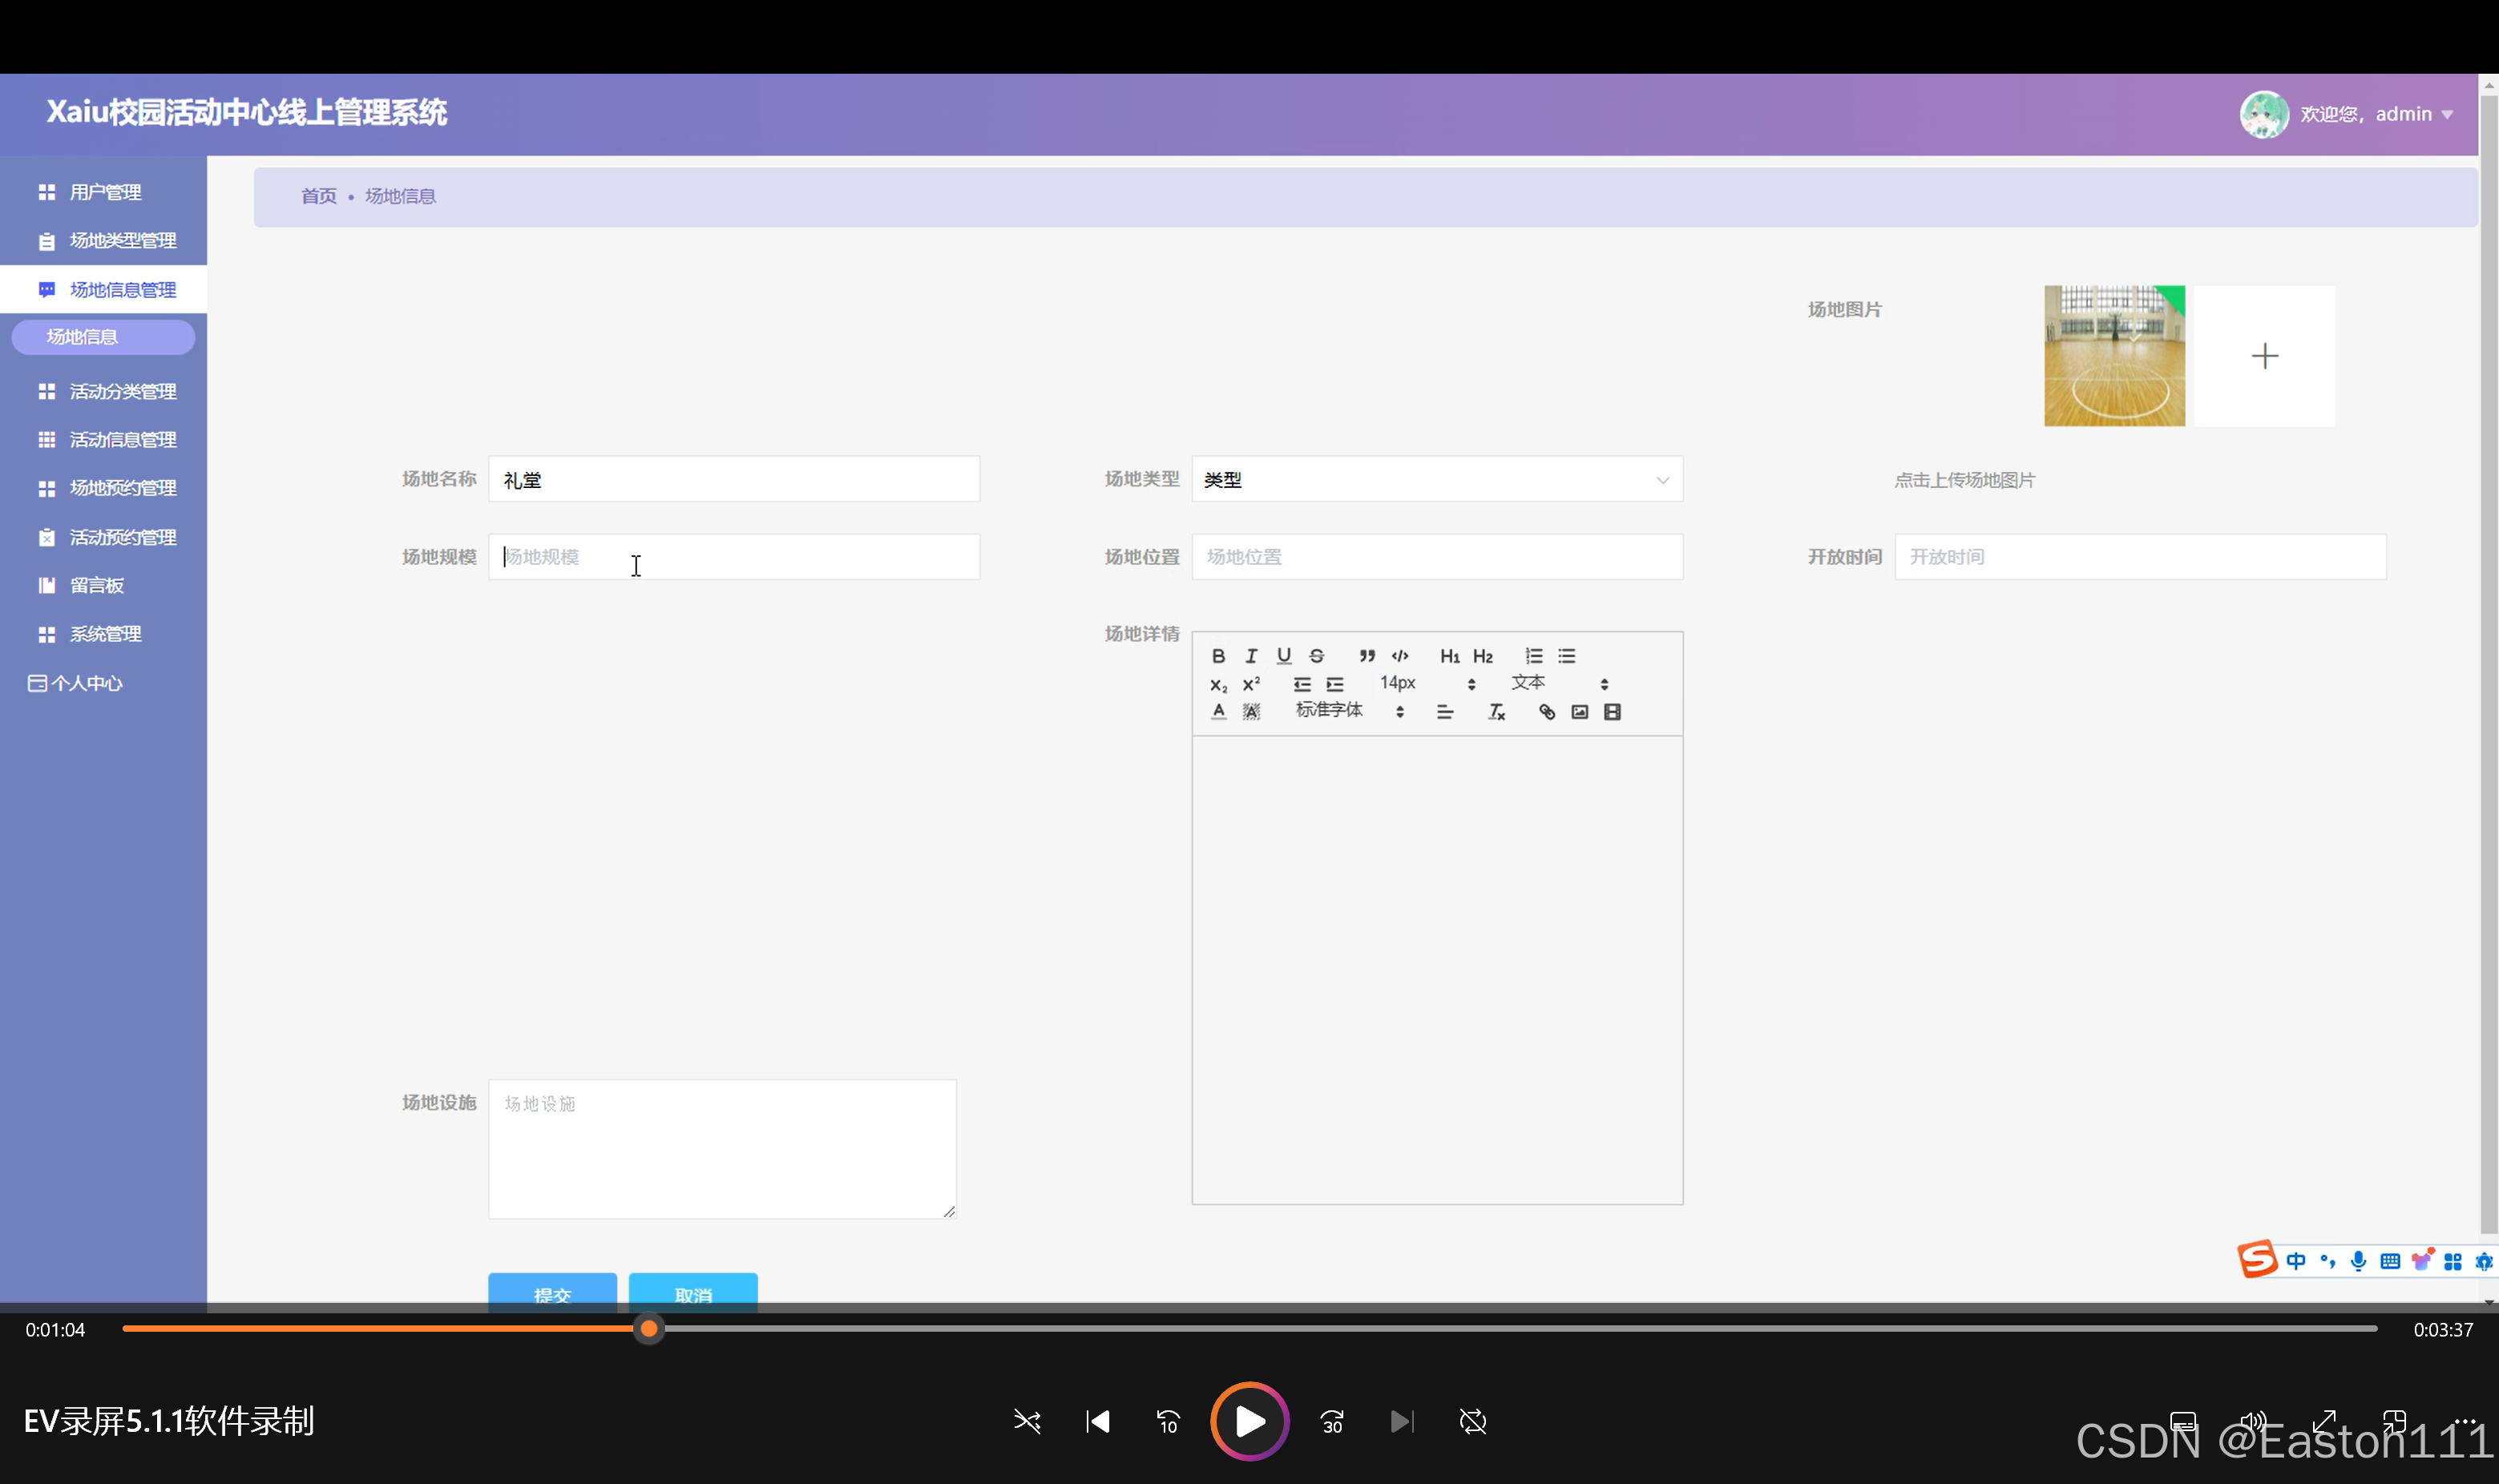Collapse 场地信息管理 sidebar menu
This screenshot has height=1484, width=2499.
pyautogui.click(x=104, y=290)
